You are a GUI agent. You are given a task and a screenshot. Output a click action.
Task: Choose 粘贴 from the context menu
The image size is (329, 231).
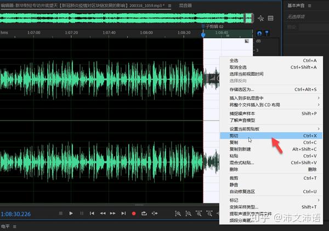point(271,156)
